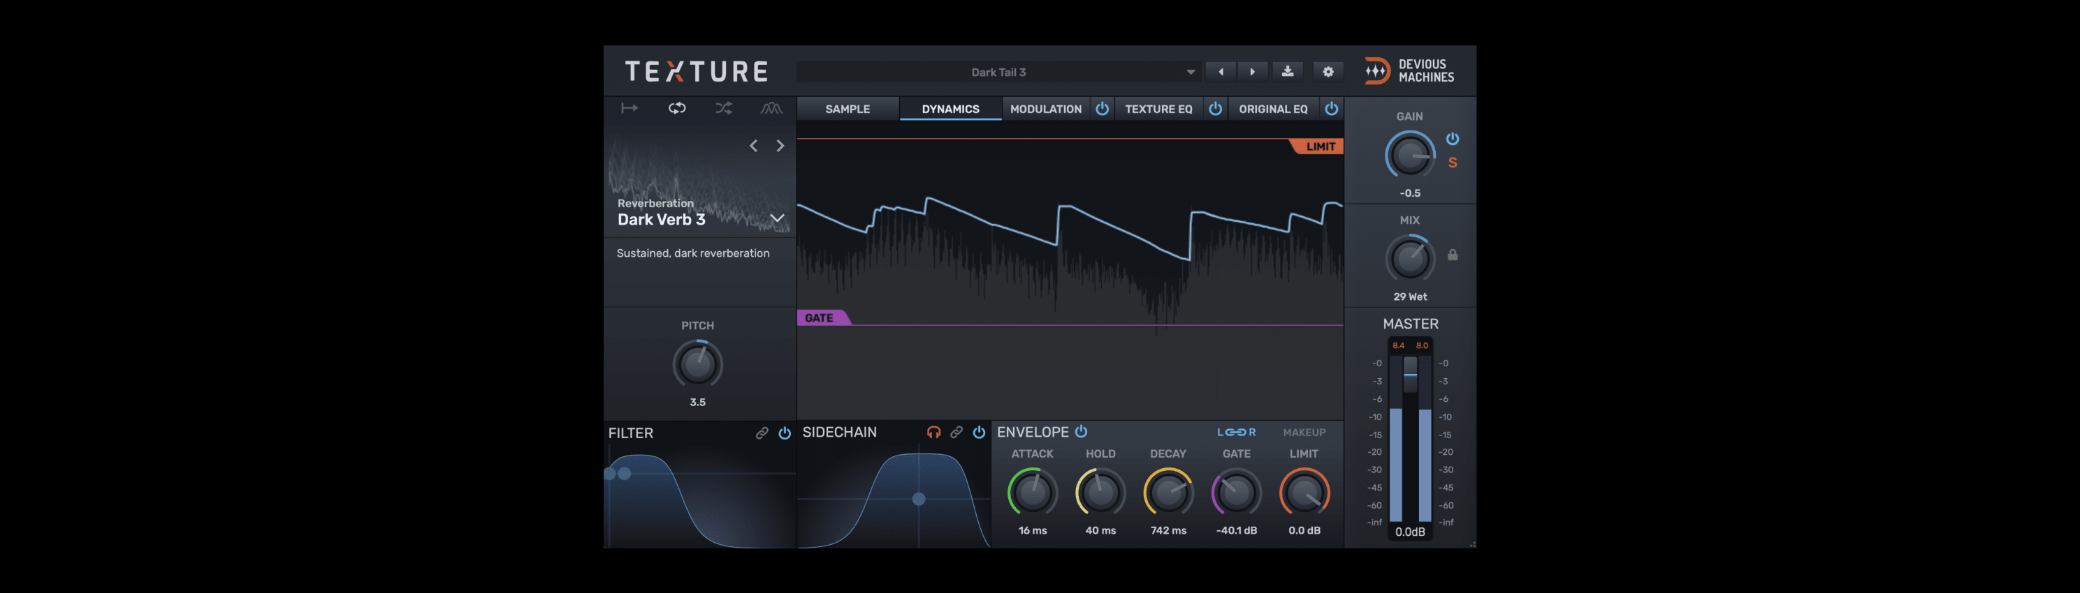Click the Gain value -0.5
This screenshot has width=2080, height=593.
[1410, 193]
